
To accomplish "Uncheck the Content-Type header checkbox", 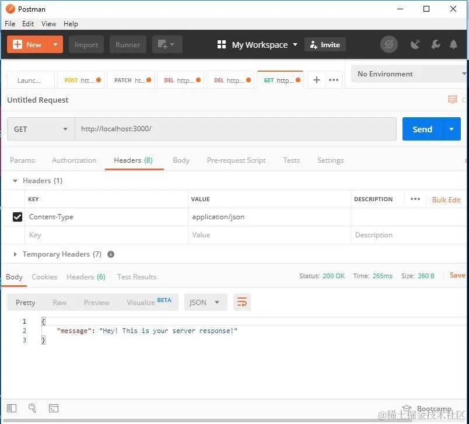I will (17, 217).
